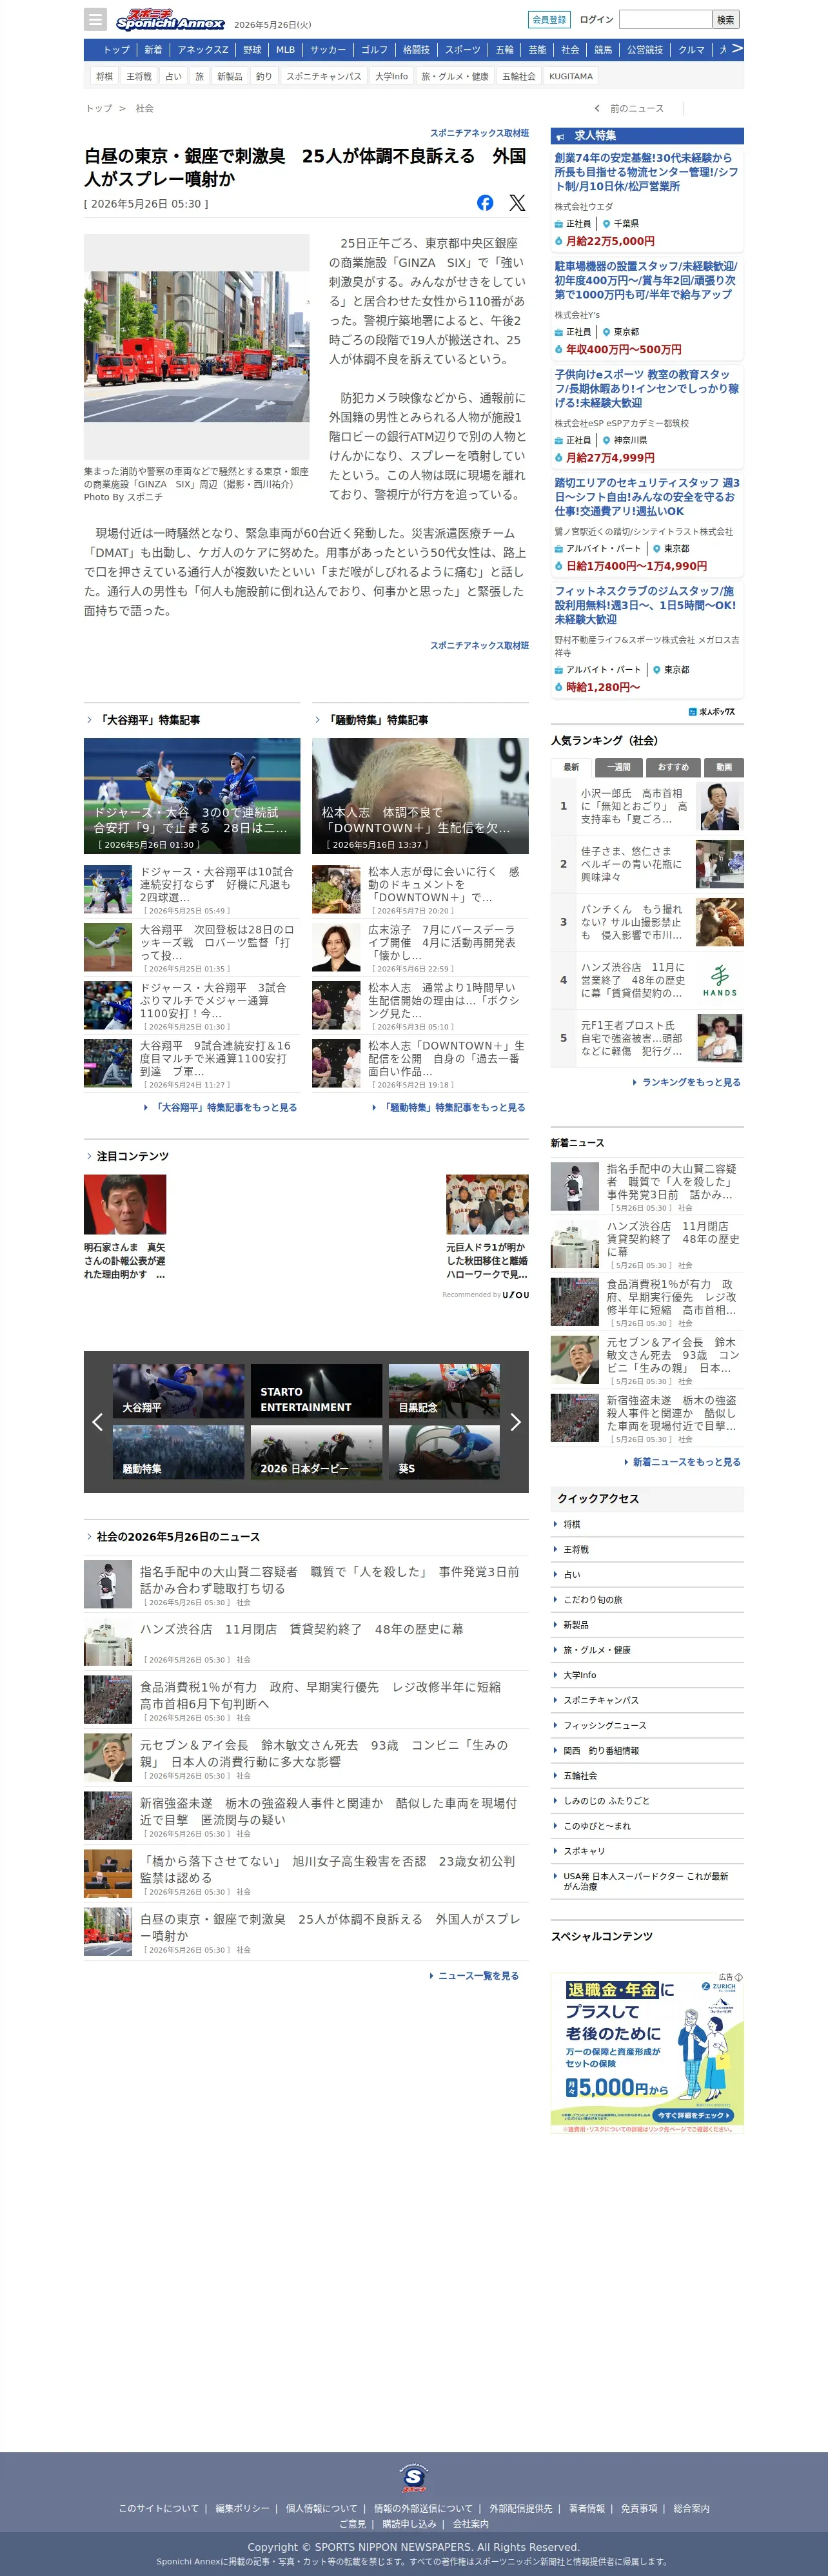828x2576 pixels.
Task: Open 明石家さんま recommended content thumbnail
Action: (x=125, y=1204)
